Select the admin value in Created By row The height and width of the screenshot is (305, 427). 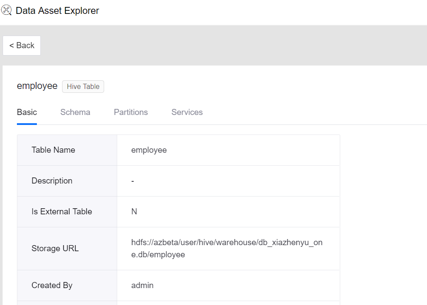pyautogui.click(x=142, y=285)
